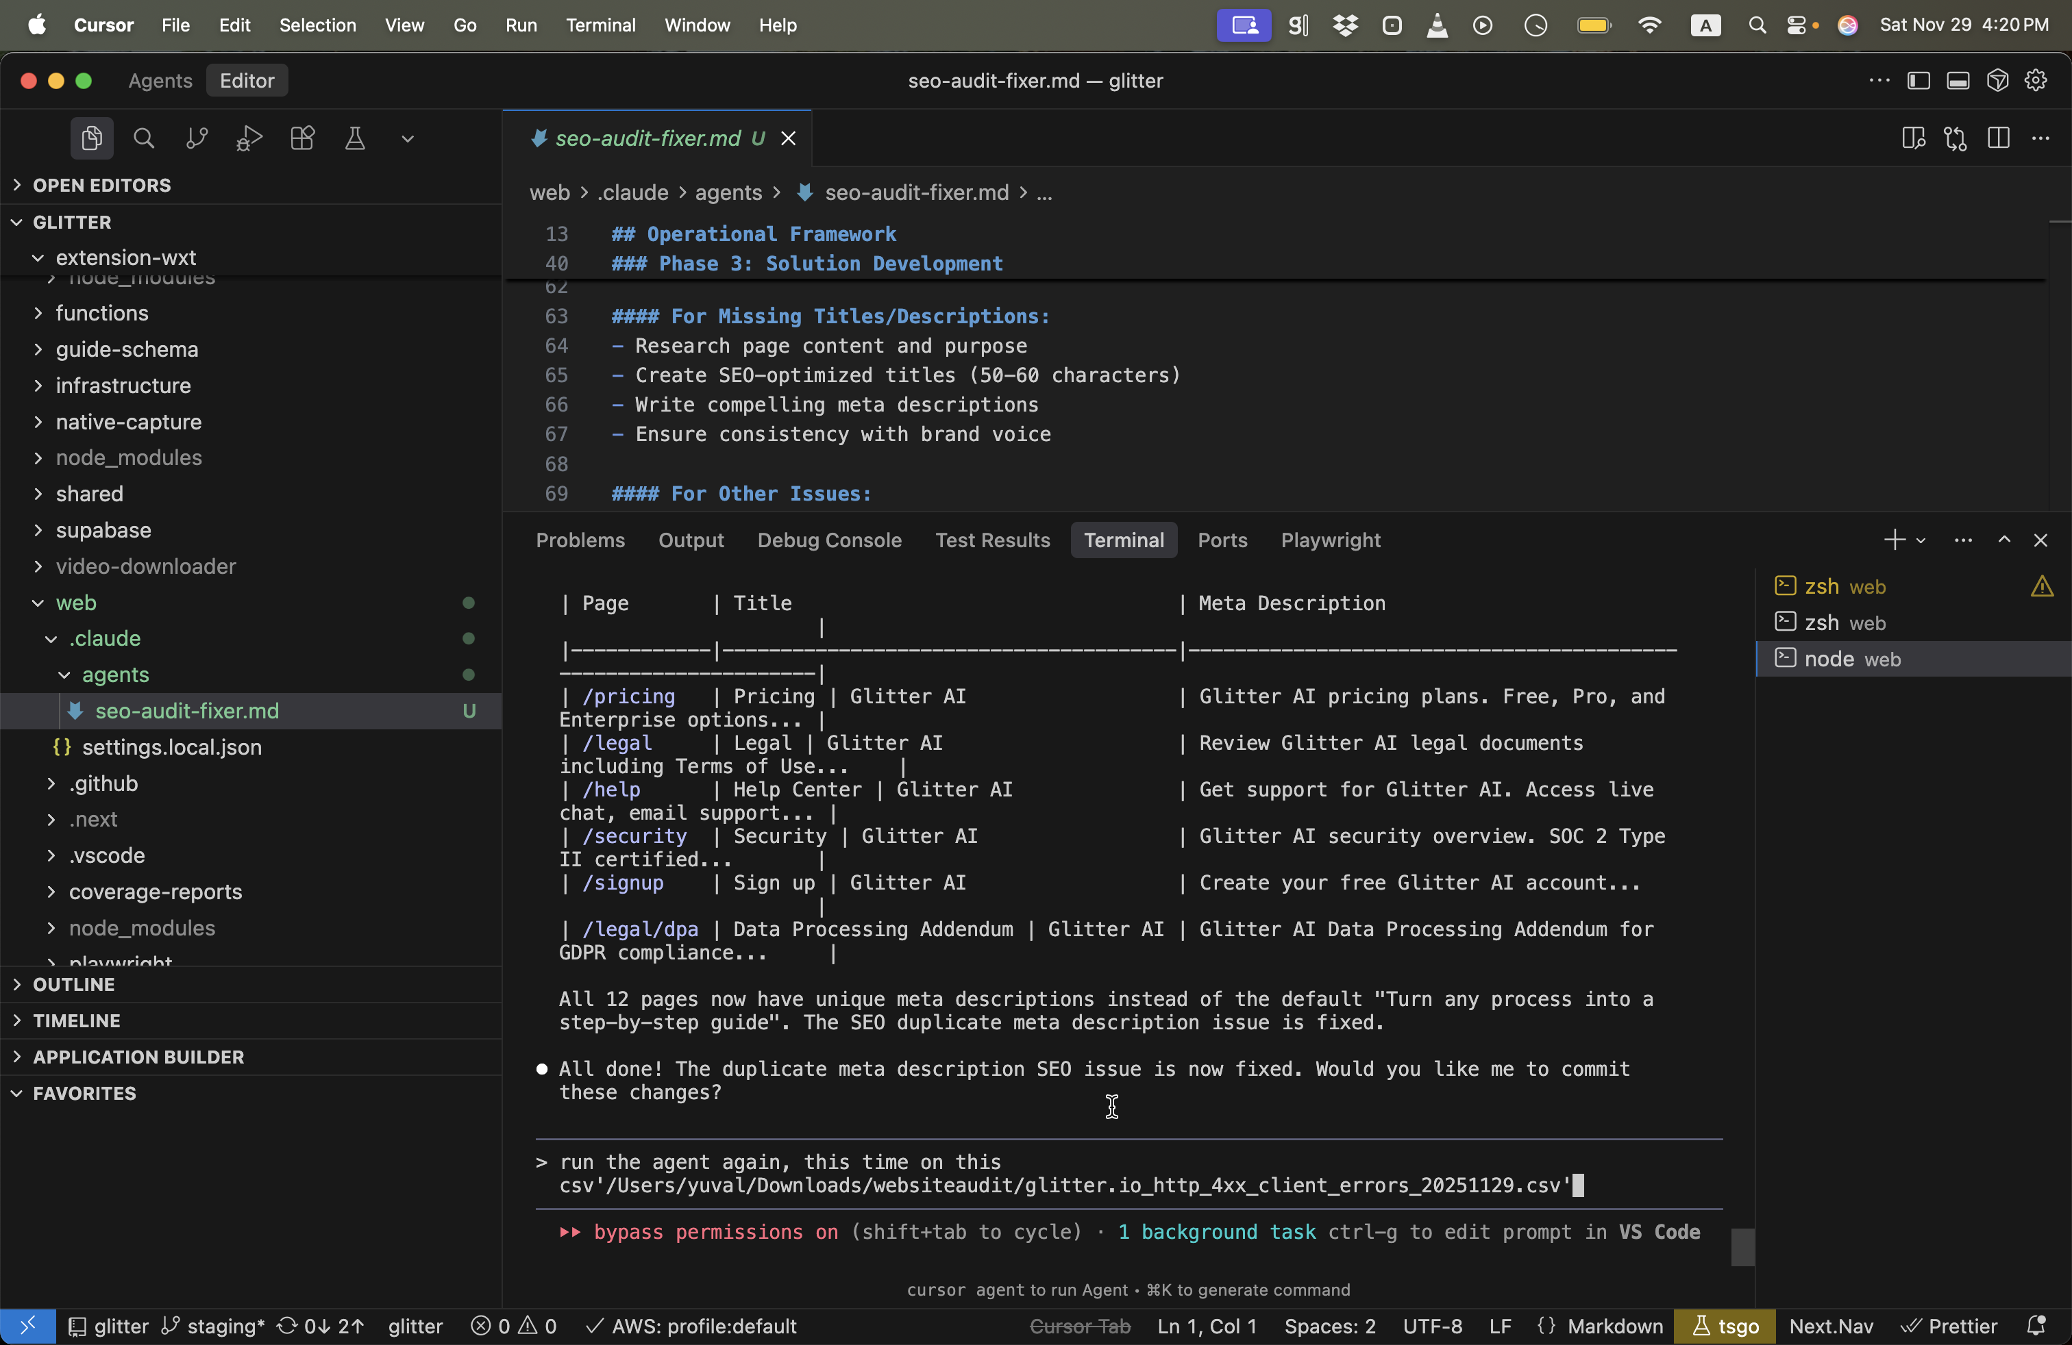Image resolution: width=2072 pixels, height=1345 pixels.
Task: Expand the OUTLINE section
Action: (x=74, y=984)
